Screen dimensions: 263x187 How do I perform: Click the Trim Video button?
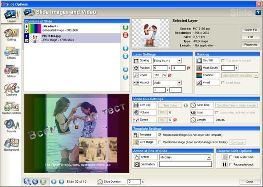pyautogui.click(x=170, y=105)
